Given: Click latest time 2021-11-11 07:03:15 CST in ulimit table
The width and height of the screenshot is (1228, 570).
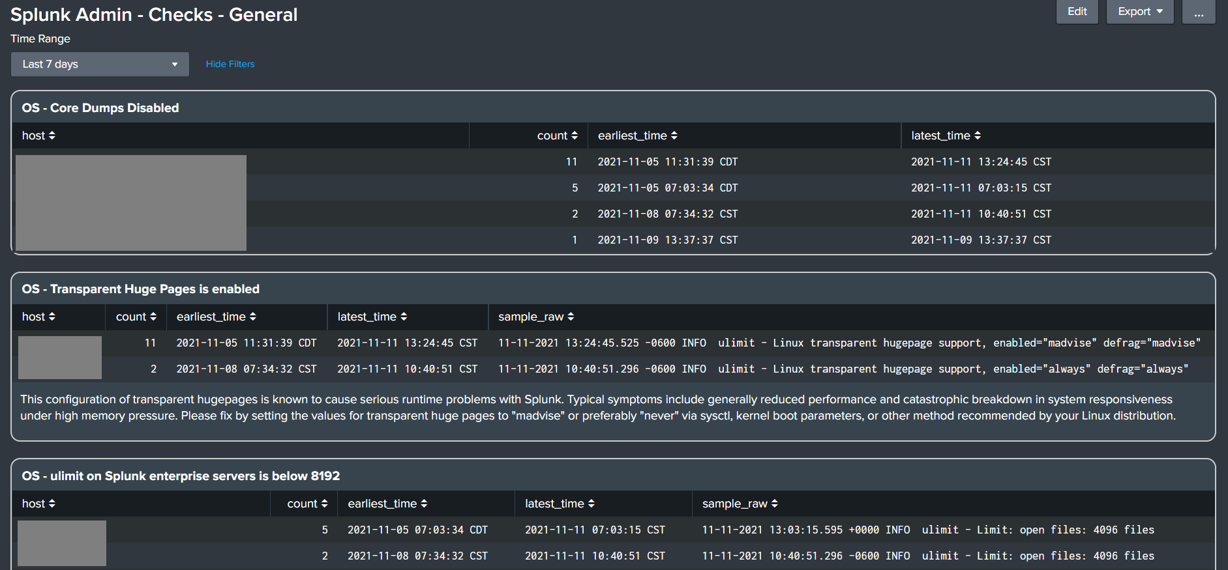Looking at the screenshot, I should [x=595, y=530].
